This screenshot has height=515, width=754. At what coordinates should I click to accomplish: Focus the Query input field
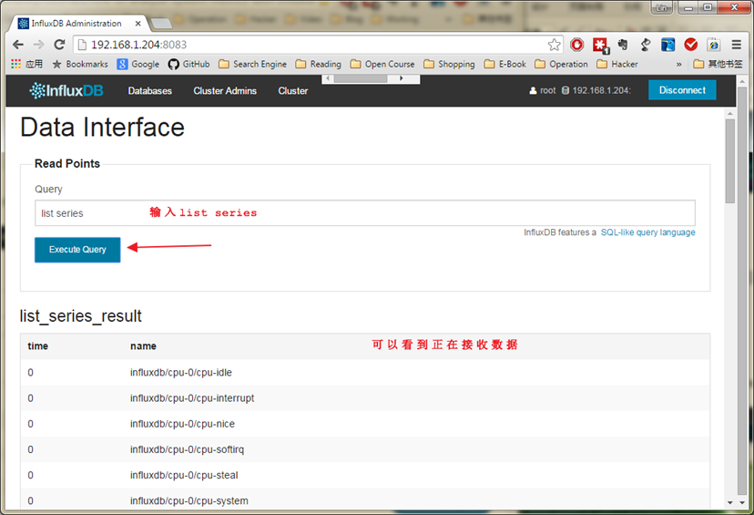(364, 213)
